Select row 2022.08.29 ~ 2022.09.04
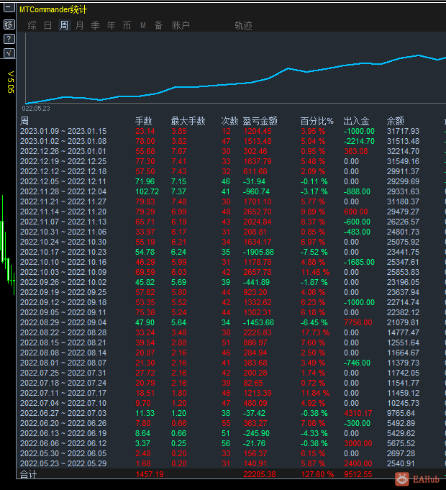 tap(230, 322)
